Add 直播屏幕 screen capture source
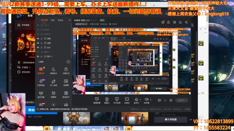234x131 pixels. point(97,100)
